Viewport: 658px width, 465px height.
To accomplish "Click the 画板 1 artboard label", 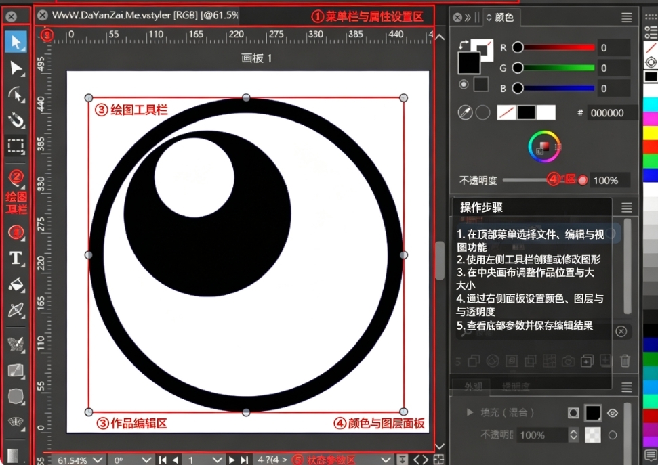I will click(256, 58).
